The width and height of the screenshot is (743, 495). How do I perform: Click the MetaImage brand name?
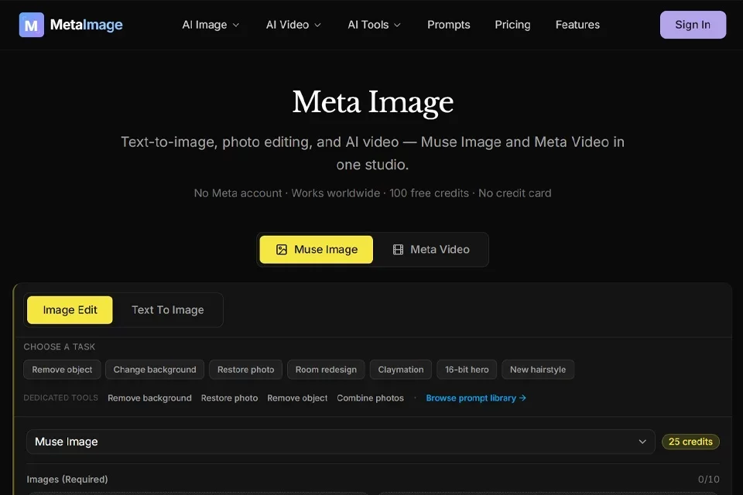click(86, 25)
